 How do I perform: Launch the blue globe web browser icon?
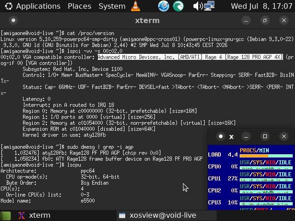point(163,6)
